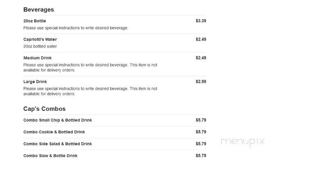The image size is (316, 175).
Task: Choose Combo Cookie & Bottled Drink
Action: [54, 132]
